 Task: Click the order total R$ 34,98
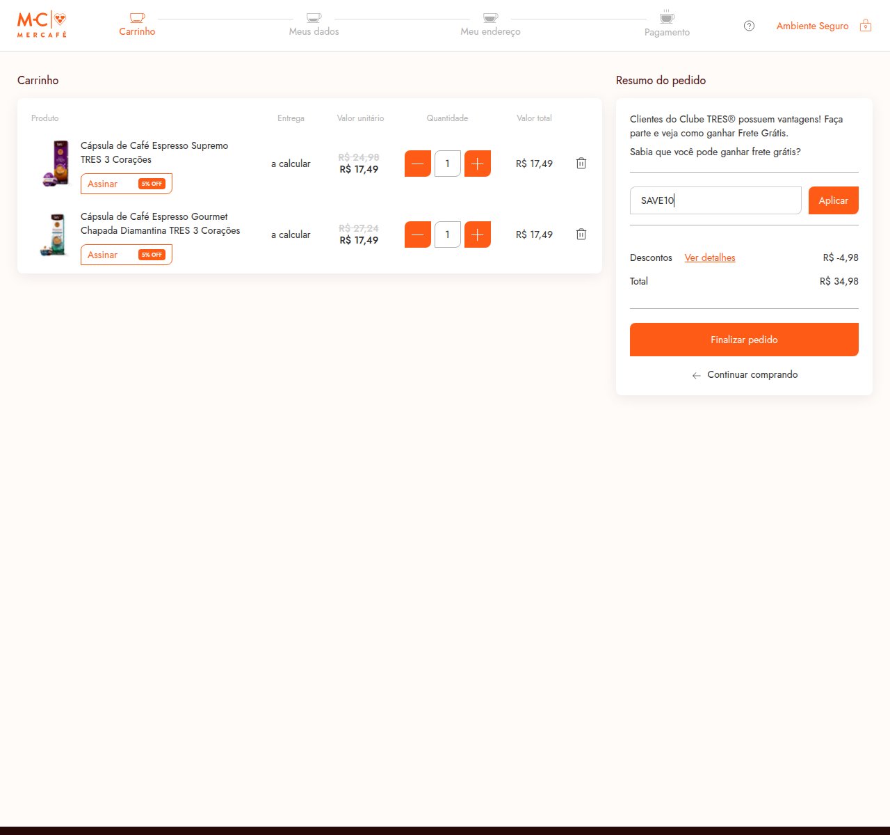[x=839, y=281]
